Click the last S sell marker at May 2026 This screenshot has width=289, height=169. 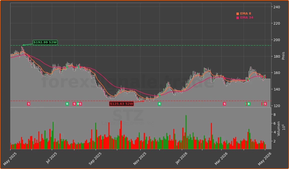click(265, 104)
